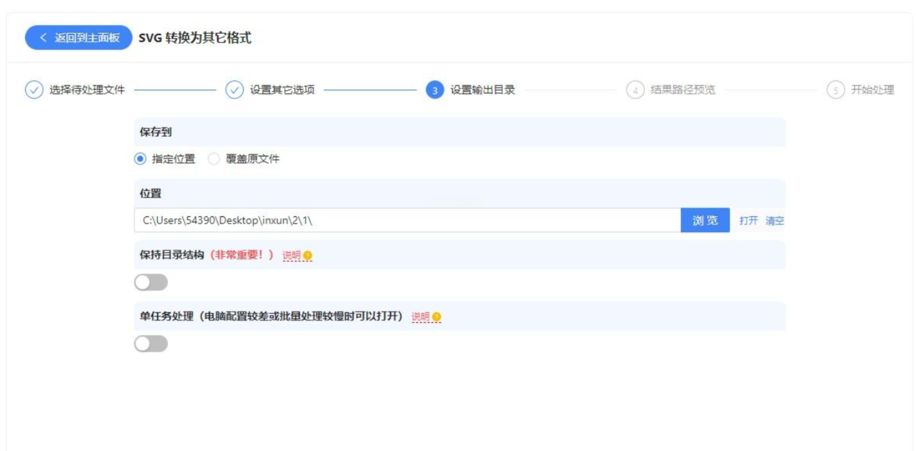
Task: Turn on the 单任务处理 toggle switch
Action: (151, 344)
